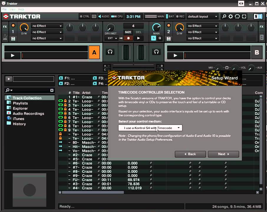Image resolution: width=267 pixels, height=212 pixels.
Task: Toggle FX unit 2 on button
Action: tap(169, 26)
